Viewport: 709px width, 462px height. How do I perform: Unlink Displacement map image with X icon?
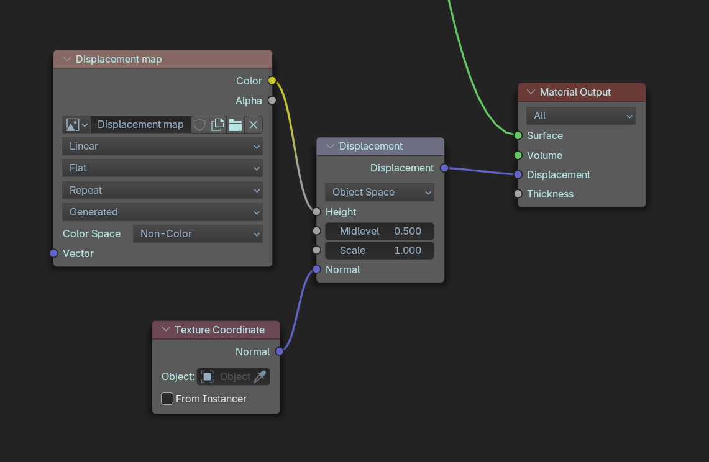[x=254, y=125]
